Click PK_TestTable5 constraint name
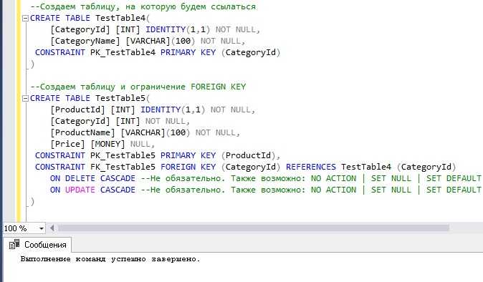The image size is (483, 282). pos(123,155)
